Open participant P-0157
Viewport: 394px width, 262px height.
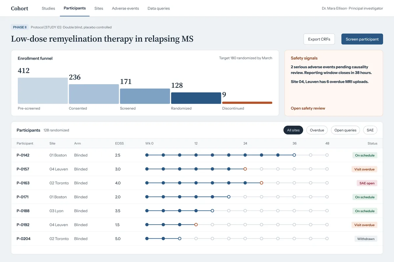23,169
